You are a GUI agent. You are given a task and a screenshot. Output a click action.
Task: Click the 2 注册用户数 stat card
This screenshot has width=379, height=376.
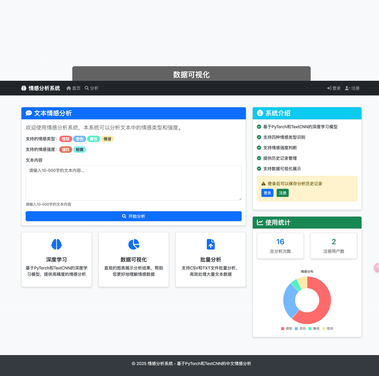(x=334, y=246)
